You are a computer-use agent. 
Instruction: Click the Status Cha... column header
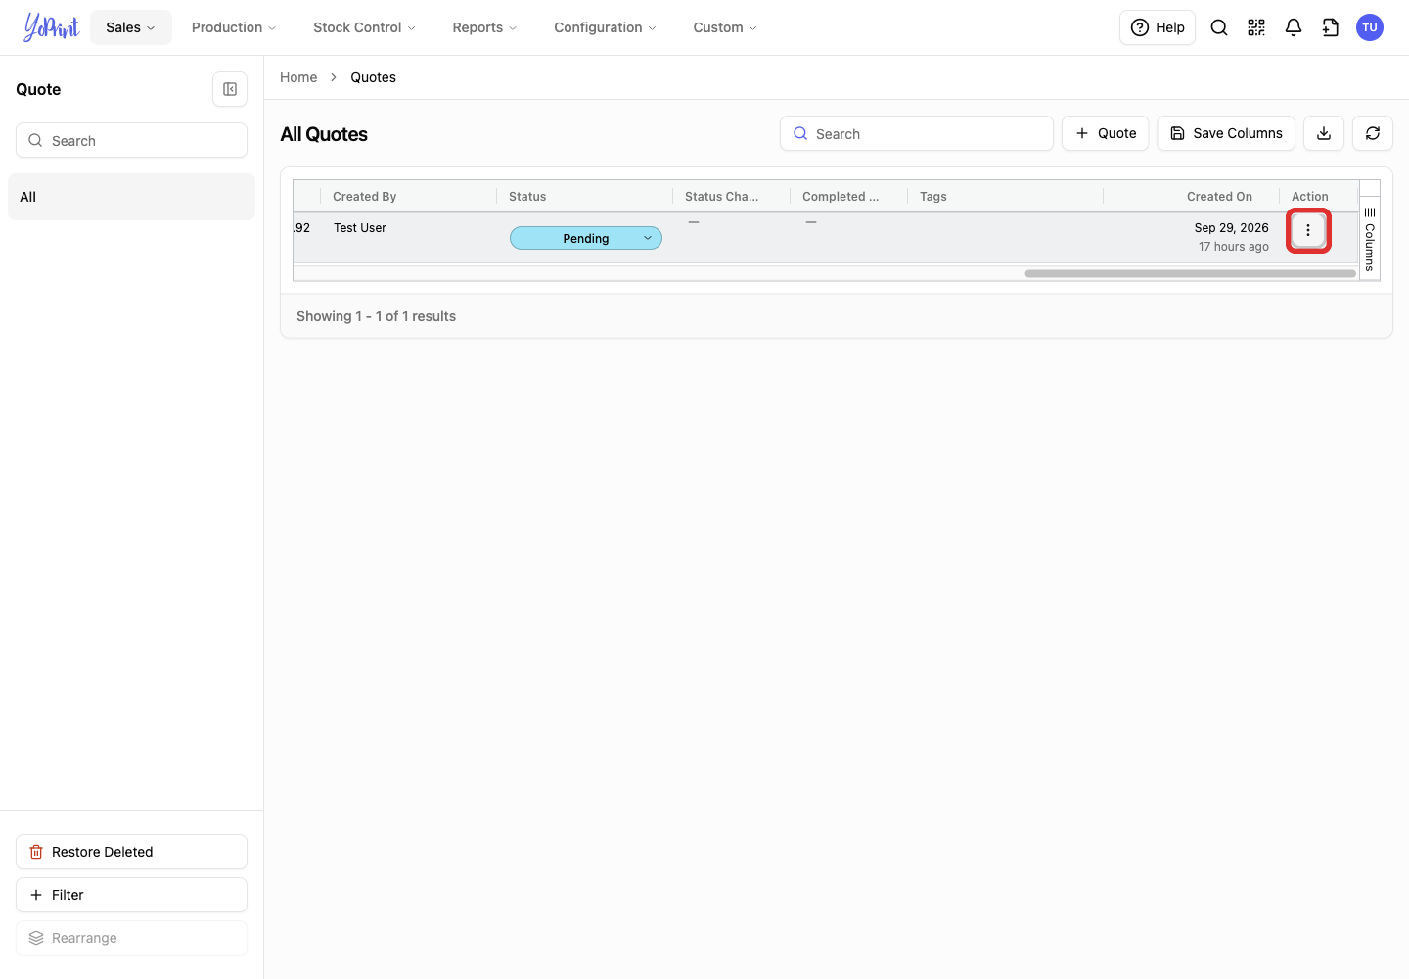tap(732, 197)
